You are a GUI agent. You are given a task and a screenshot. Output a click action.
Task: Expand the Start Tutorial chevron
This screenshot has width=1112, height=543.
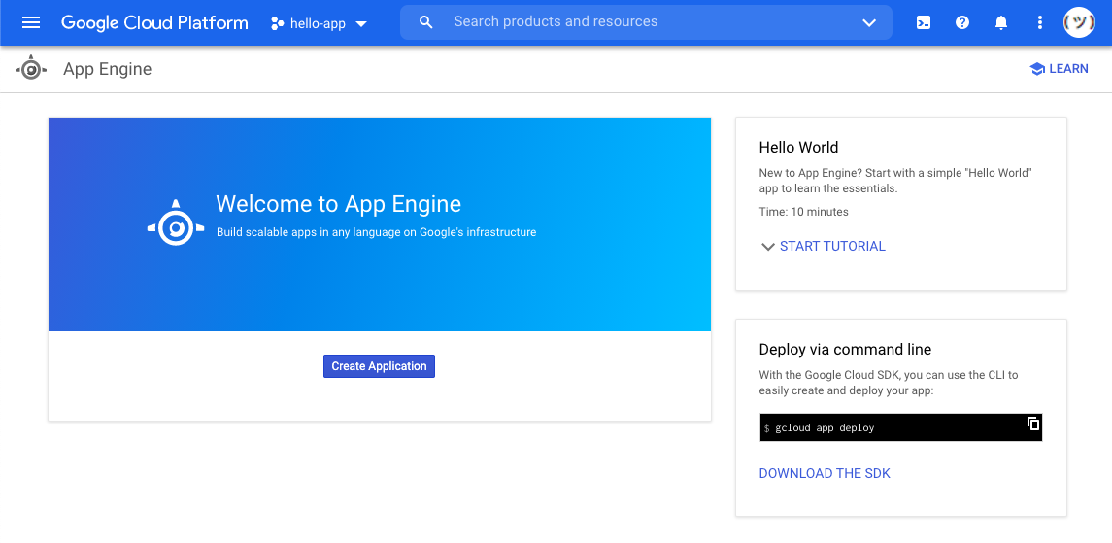click(x=767, y=247)
